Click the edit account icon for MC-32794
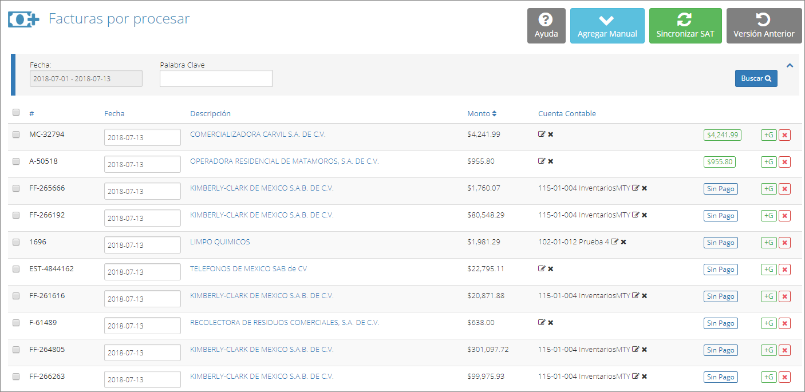The height and width of the screenshot is (392, 805). (542, 134)
